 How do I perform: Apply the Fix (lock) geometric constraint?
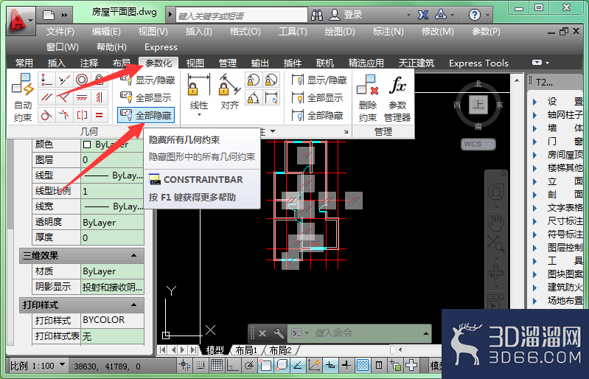click(100, 80)
